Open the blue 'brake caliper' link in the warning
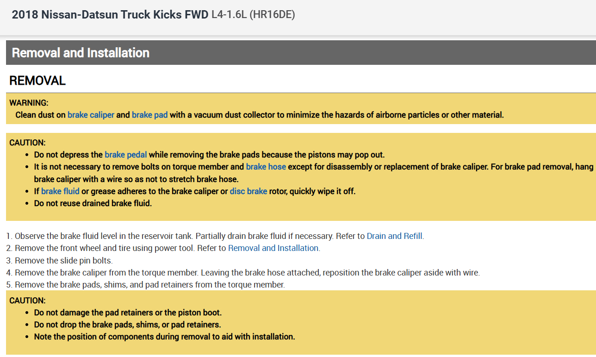The height and width of the screenshot is (357, 596). (91, 115)
